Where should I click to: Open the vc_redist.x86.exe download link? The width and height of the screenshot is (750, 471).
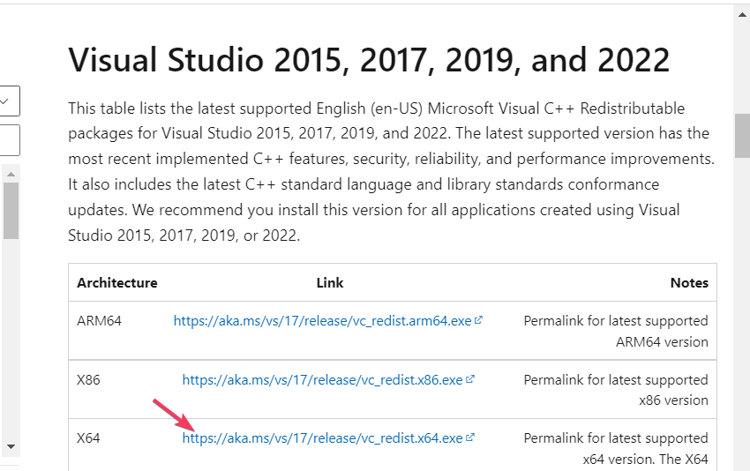[322, 380]
